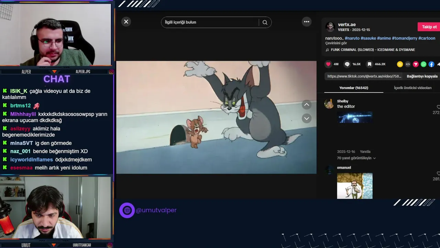Screen dimensions: 440x248
Task: Click the 2025-12-16 comment date
Action: [x=346, y=152]
